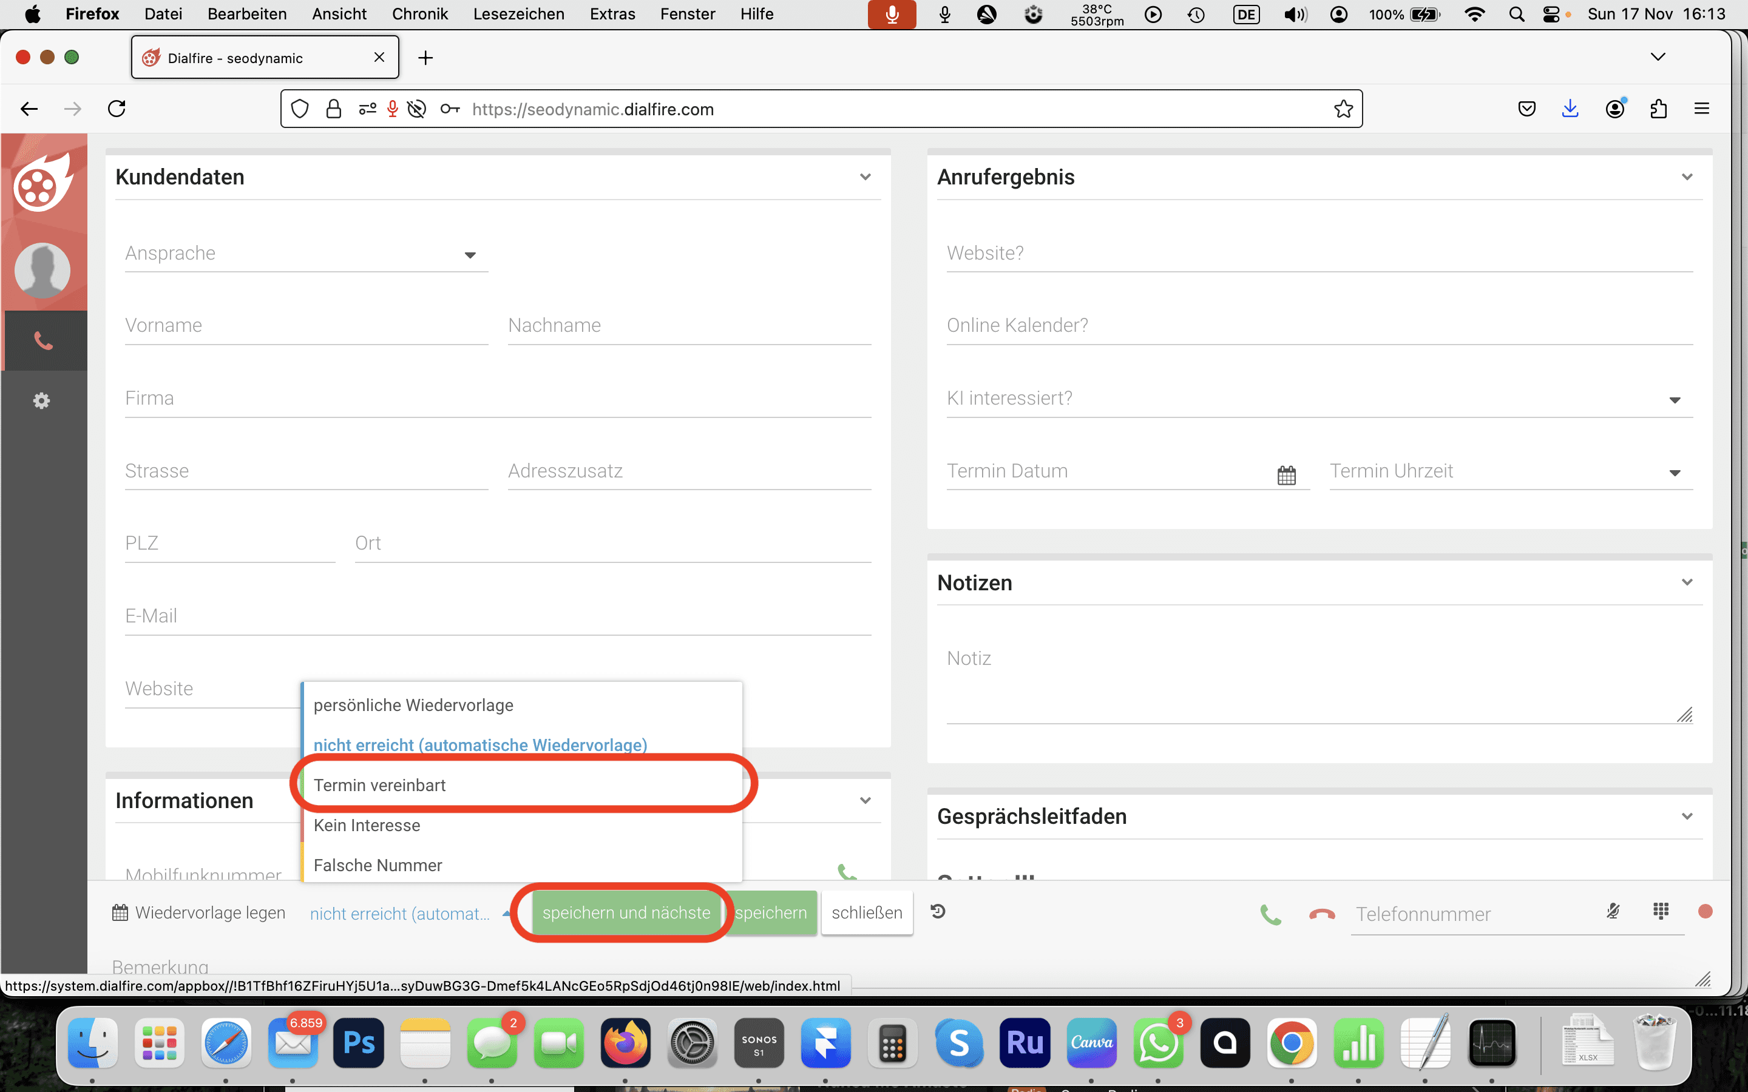The width and height of the screenshot is (1748, 1092).
Task: Click 'speichern und nächste' button
Action: coord(626,913)
